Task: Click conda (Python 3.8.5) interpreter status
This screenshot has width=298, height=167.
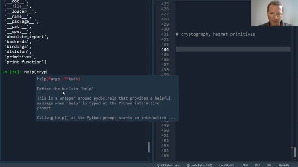Action: pyautogui.click(x=202, y=165)
